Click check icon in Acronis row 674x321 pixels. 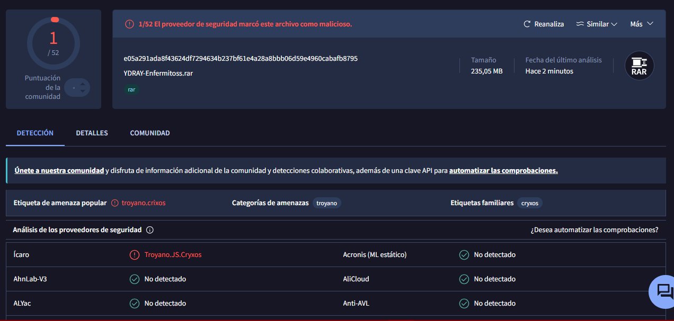tap(464, 255)
